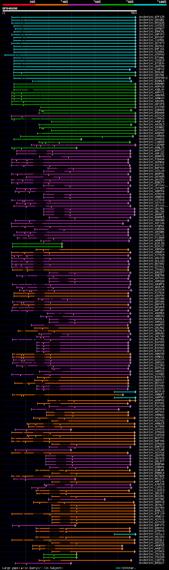Select hit label UniRef100_Q9XQB2
Screen dimensions: 169x570
point(152,20)
